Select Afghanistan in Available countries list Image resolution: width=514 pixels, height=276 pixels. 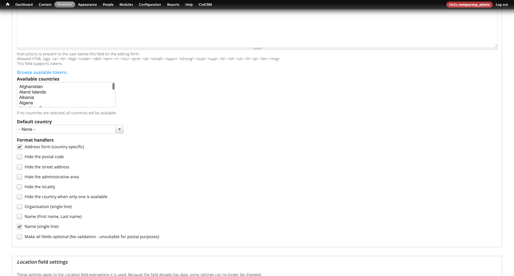[31, 87]
